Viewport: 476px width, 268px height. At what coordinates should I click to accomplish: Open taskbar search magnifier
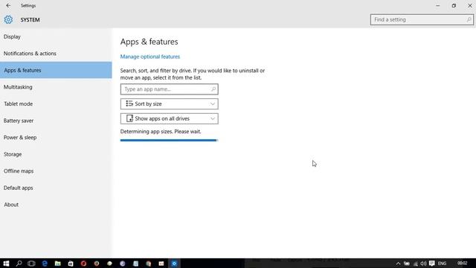19,264
